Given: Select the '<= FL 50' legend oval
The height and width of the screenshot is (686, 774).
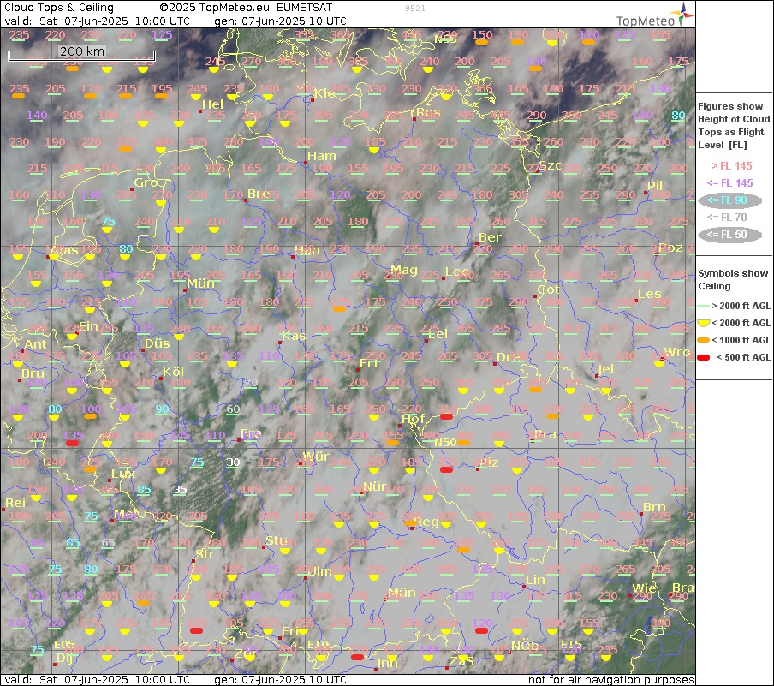Looking at the screenshot, I should 730,235.
